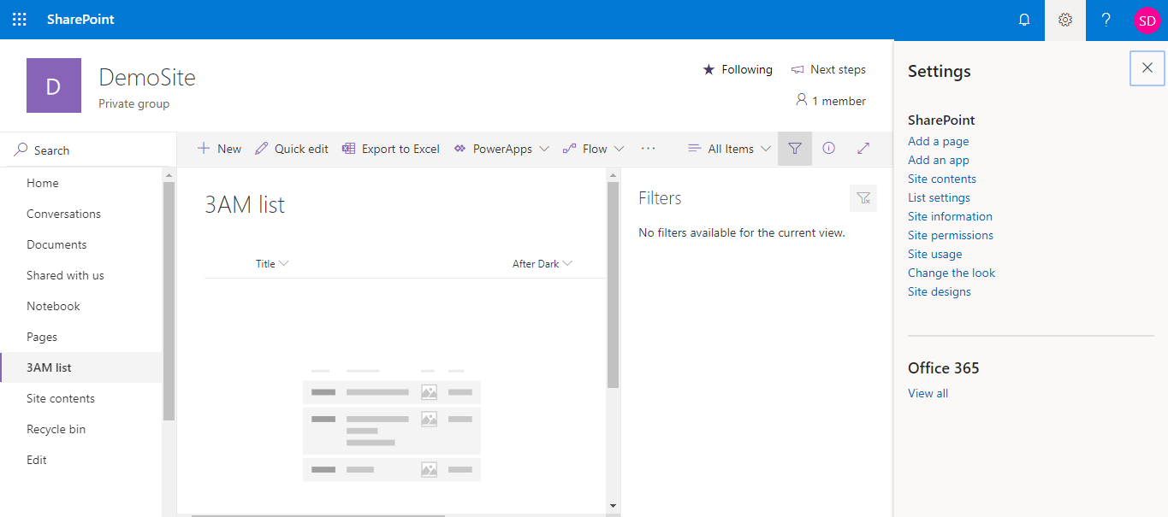
Task: Expand the list view to full screen
Action: pyautogui.click(x=863, y=148)
